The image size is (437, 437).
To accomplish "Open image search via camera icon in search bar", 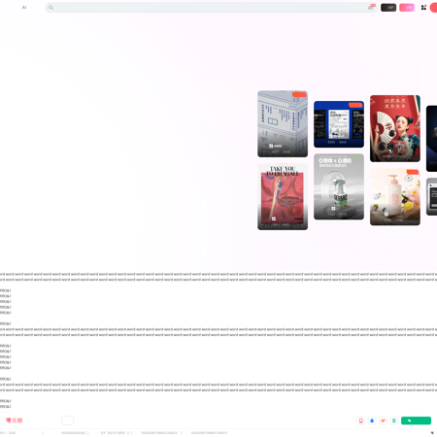I will tap(371, 7).
